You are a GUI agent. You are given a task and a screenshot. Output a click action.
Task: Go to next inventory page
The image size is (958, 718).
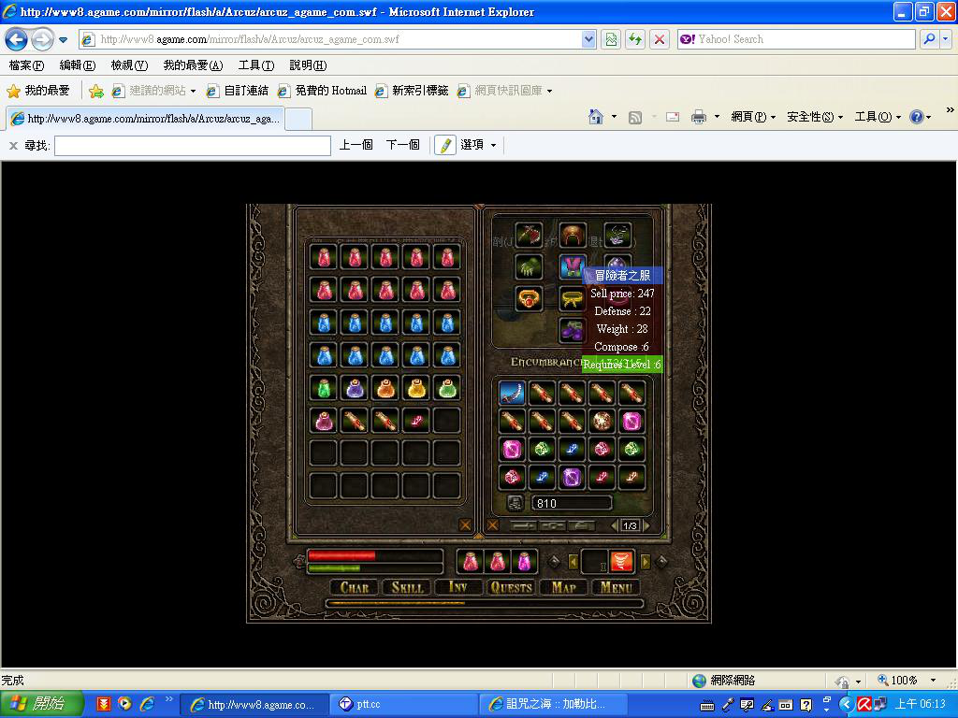[646, 525]
